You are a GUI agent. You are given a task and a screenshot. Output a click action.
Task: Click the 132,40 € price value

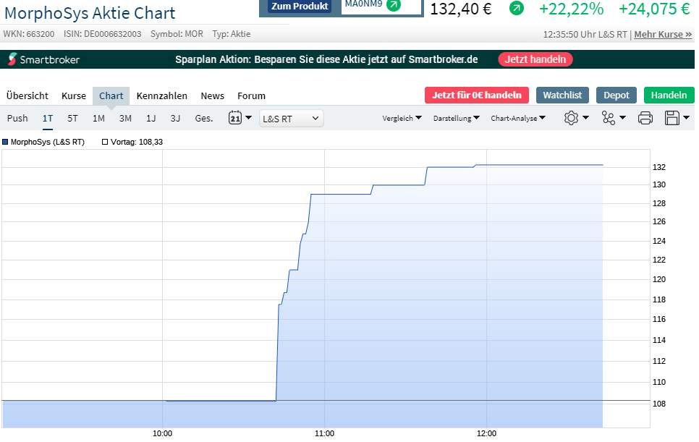[x=460, y=9]
